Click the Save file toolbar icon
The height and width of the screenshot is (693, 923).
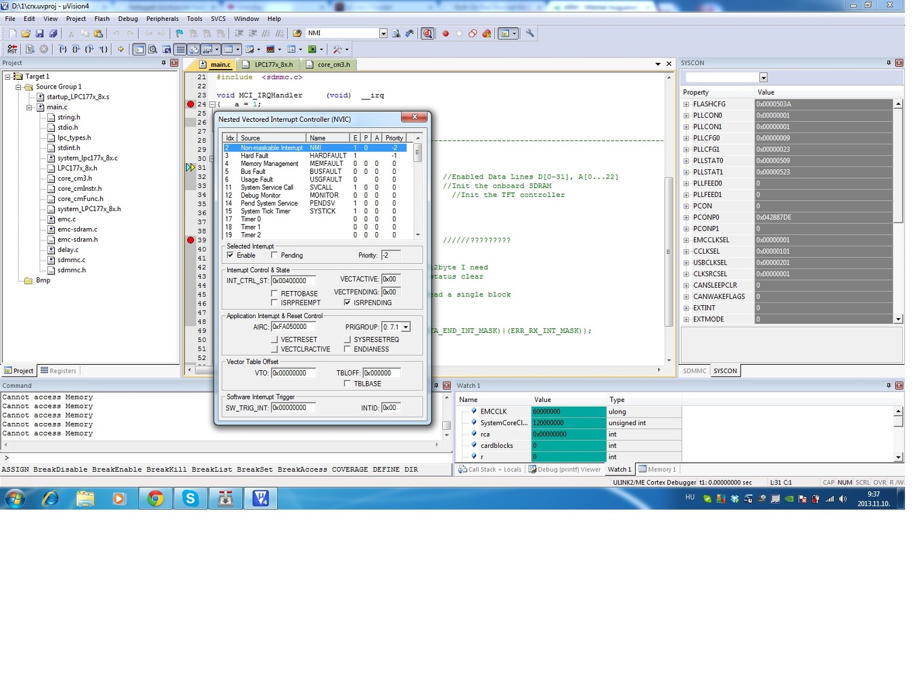tap(39, 33)
